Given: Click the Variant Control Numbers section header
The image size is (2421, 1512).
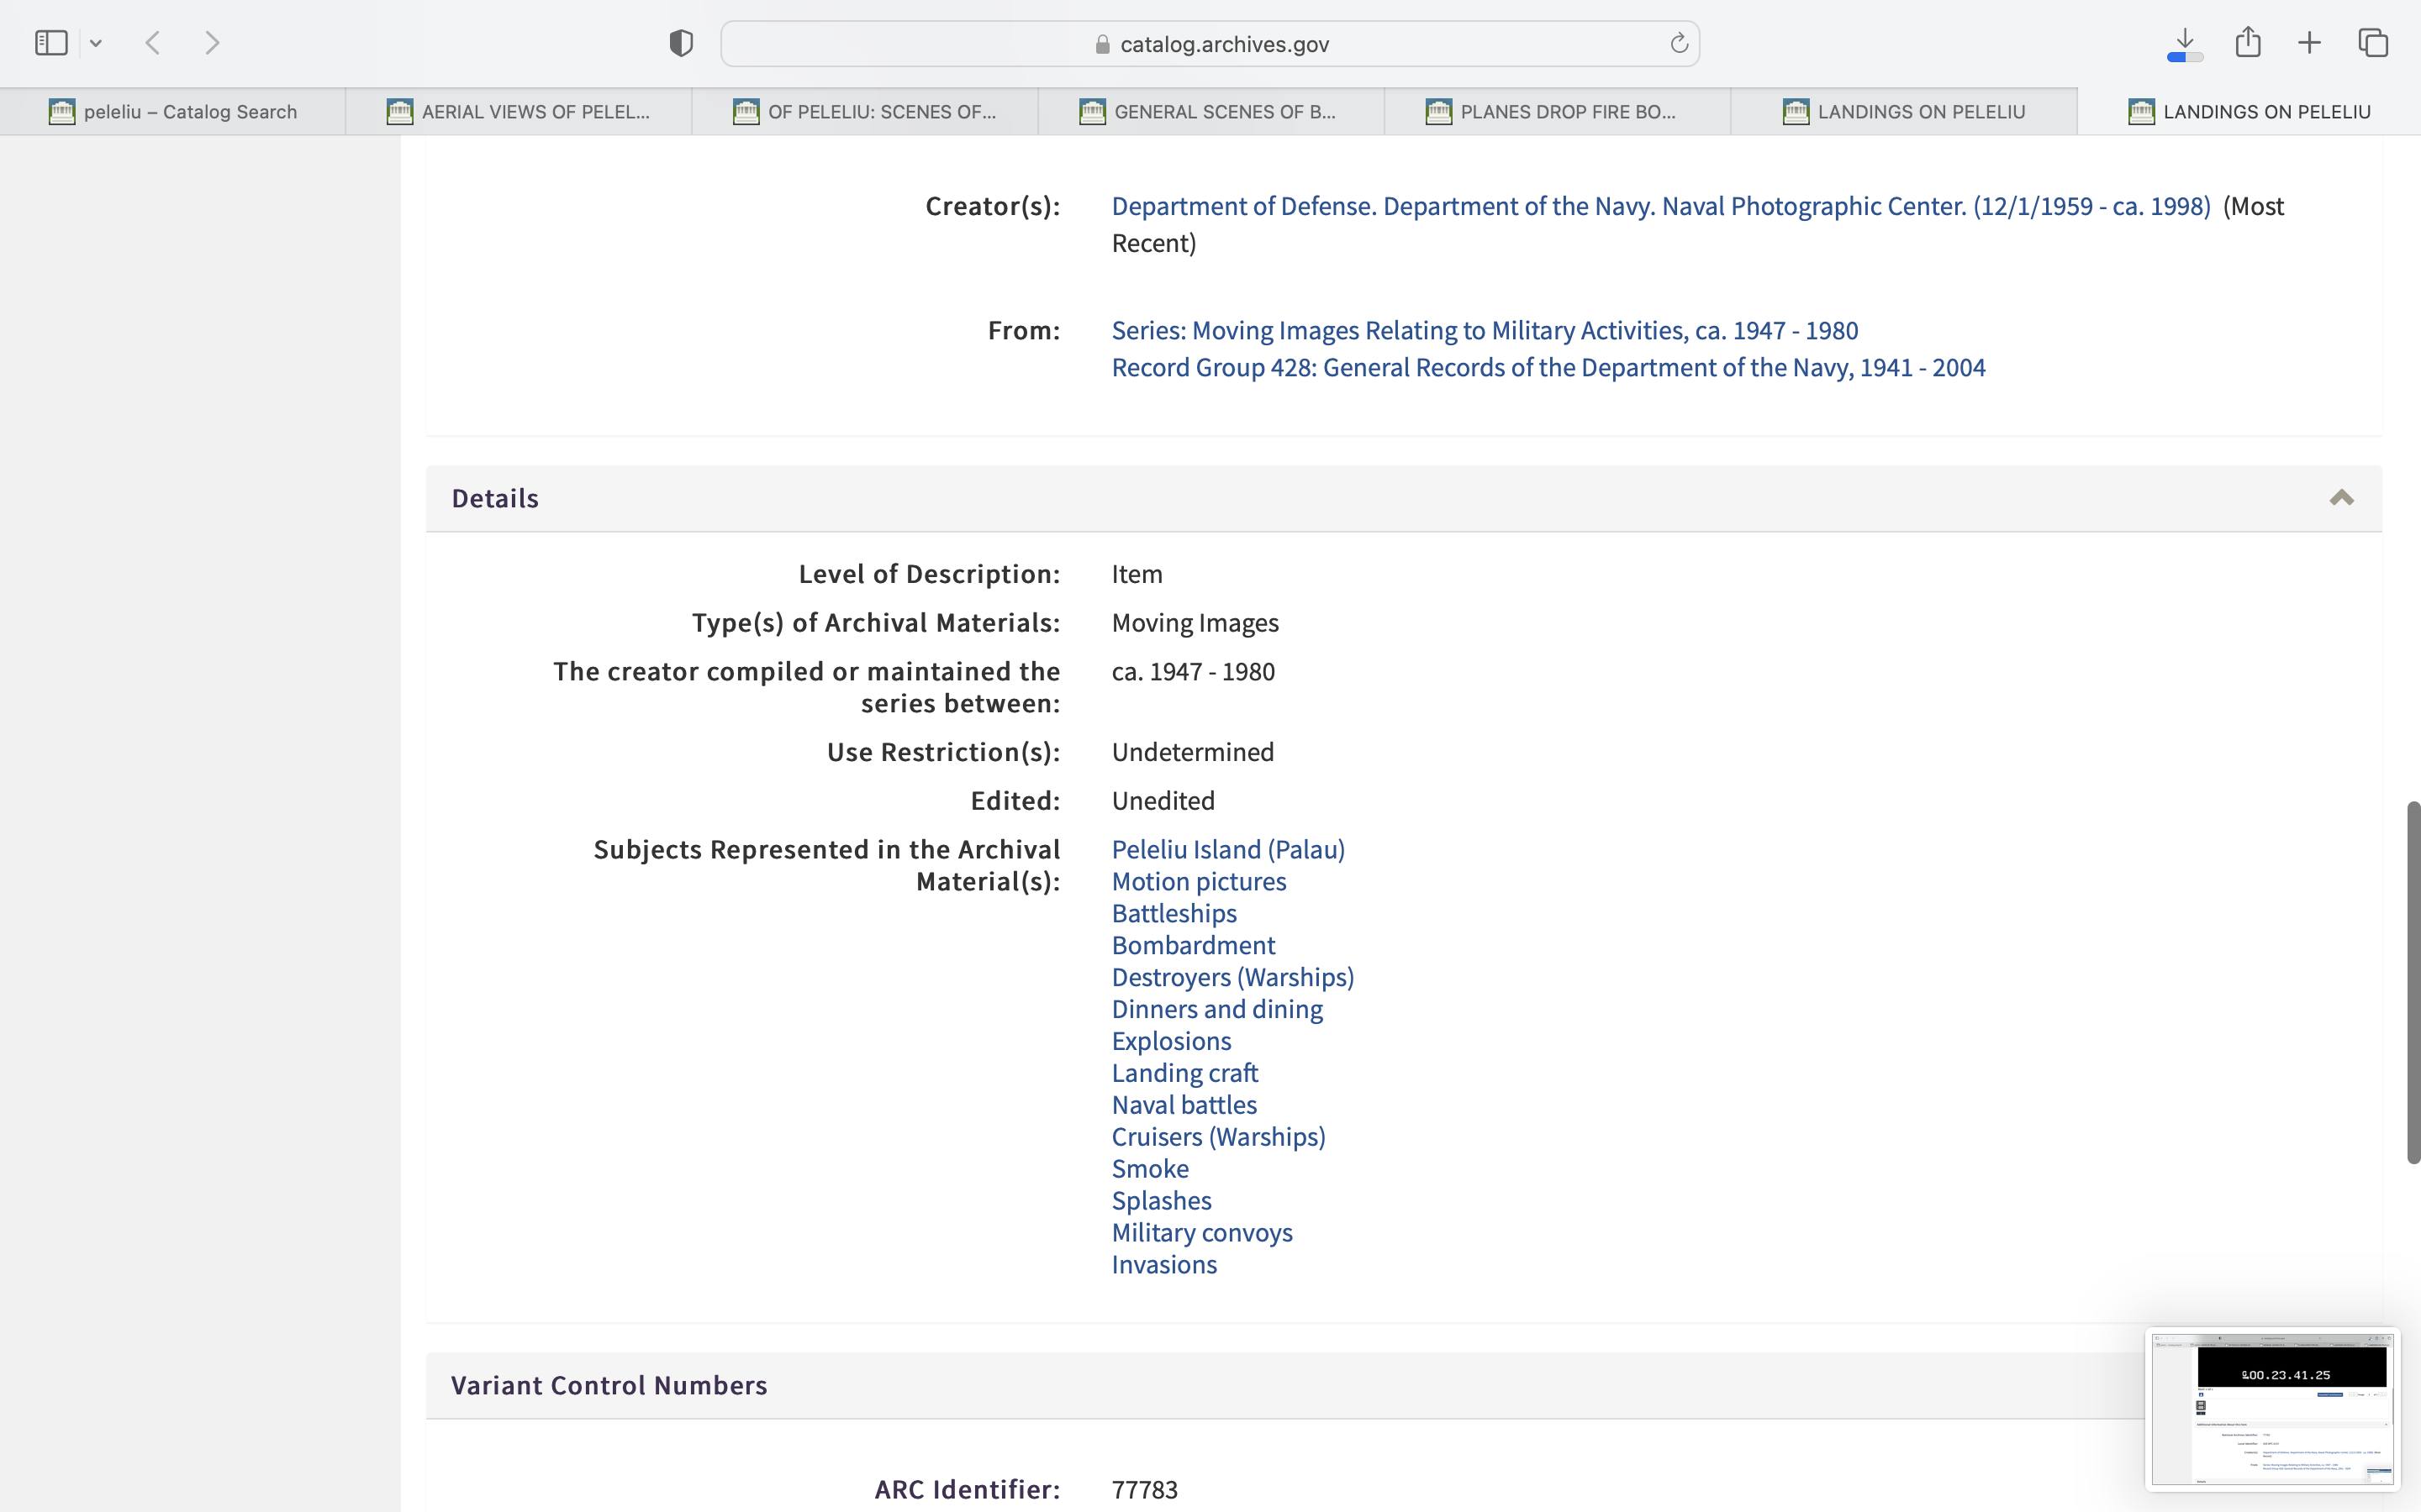Looking at the screenshot, I should click(x=609, y=1385).
